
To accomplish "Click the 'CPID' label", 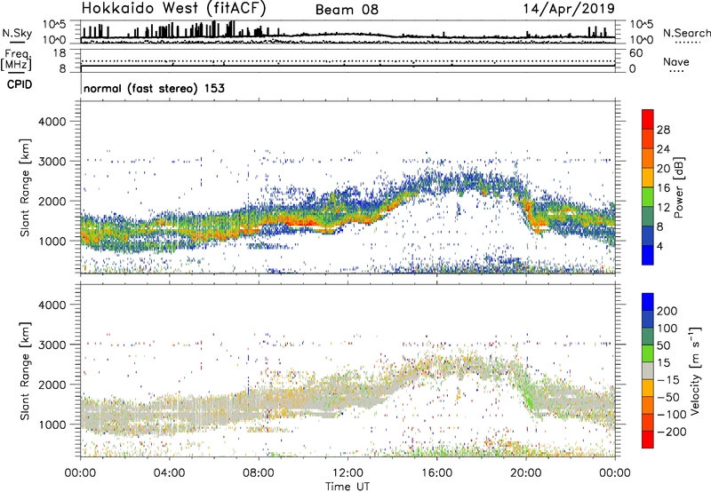I will pyautogui.click(x=20, y=84).
